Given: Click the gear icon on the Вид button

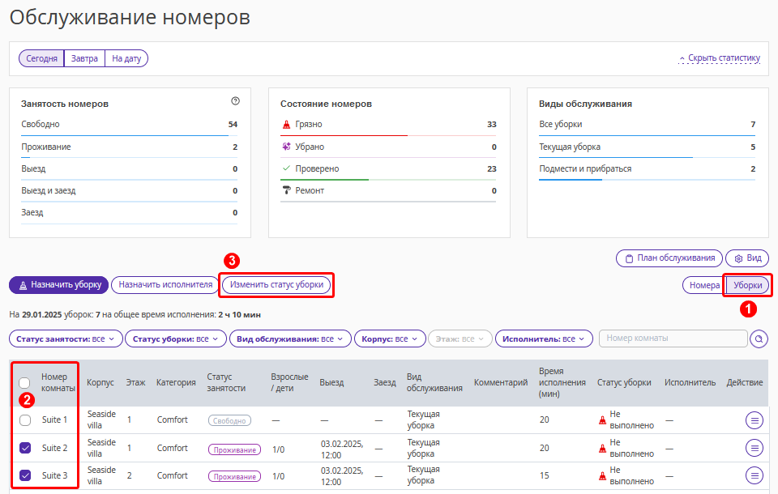Looking at the screenshot, I should 738,258.
